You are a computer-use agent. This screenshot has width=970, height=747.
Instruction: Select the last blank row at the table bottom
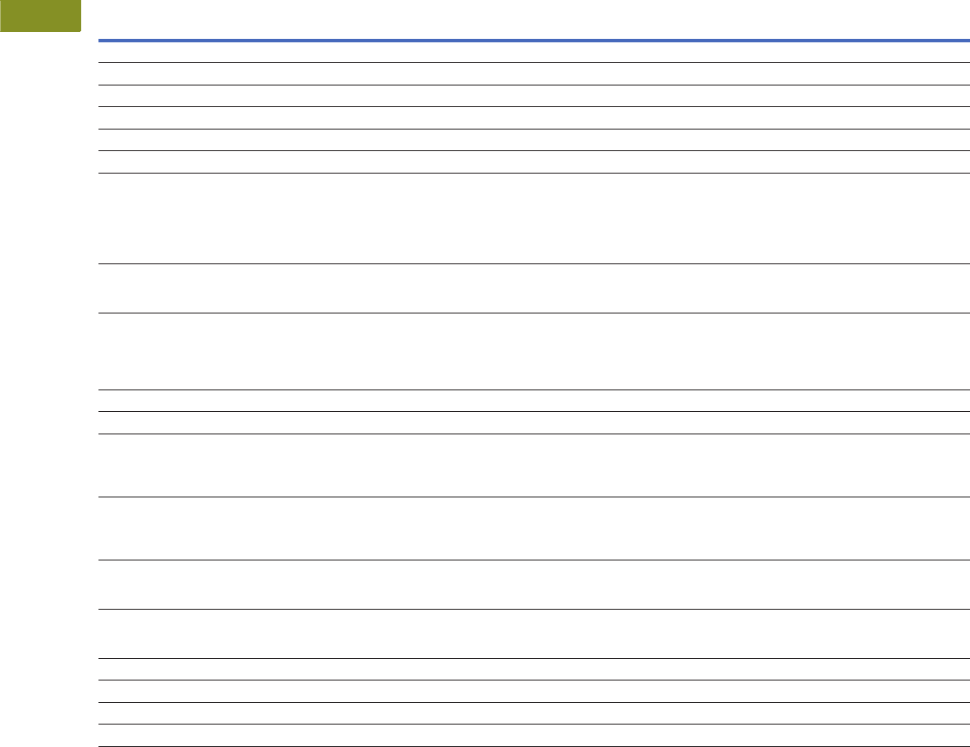pos(534,735)
